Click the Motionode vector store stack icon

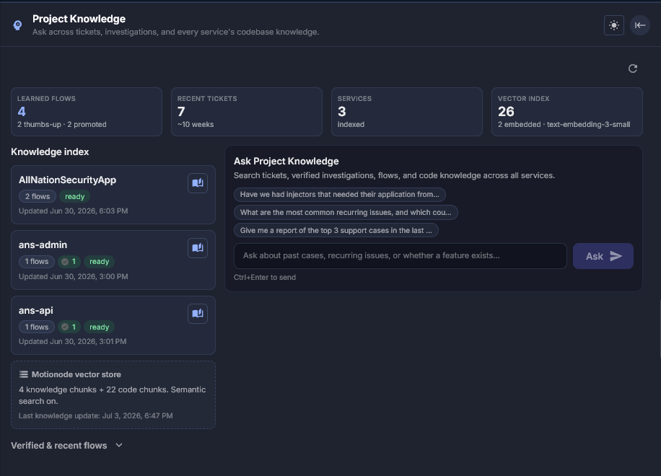(24, 374)
